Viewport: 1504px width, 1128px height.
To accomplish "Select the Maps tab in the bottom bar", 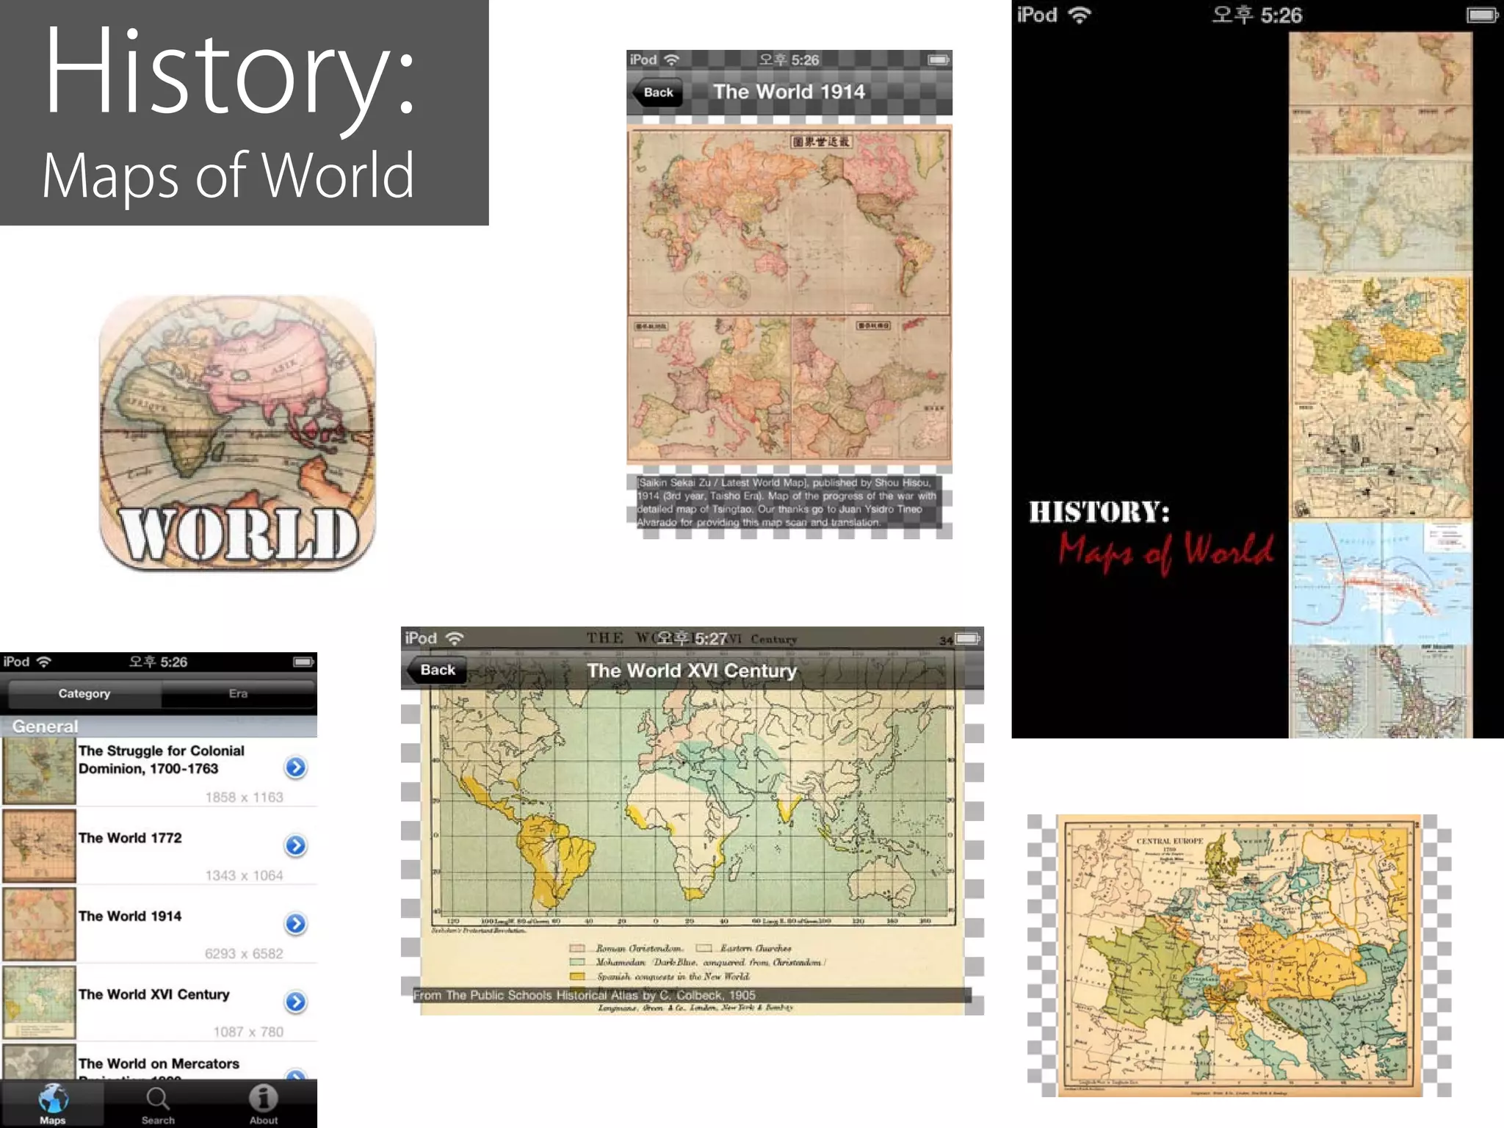I will coord(52,1104).
